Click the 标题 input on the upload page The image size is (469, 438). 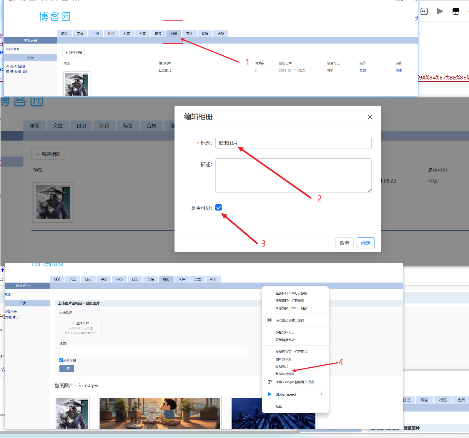coord(153,351)
